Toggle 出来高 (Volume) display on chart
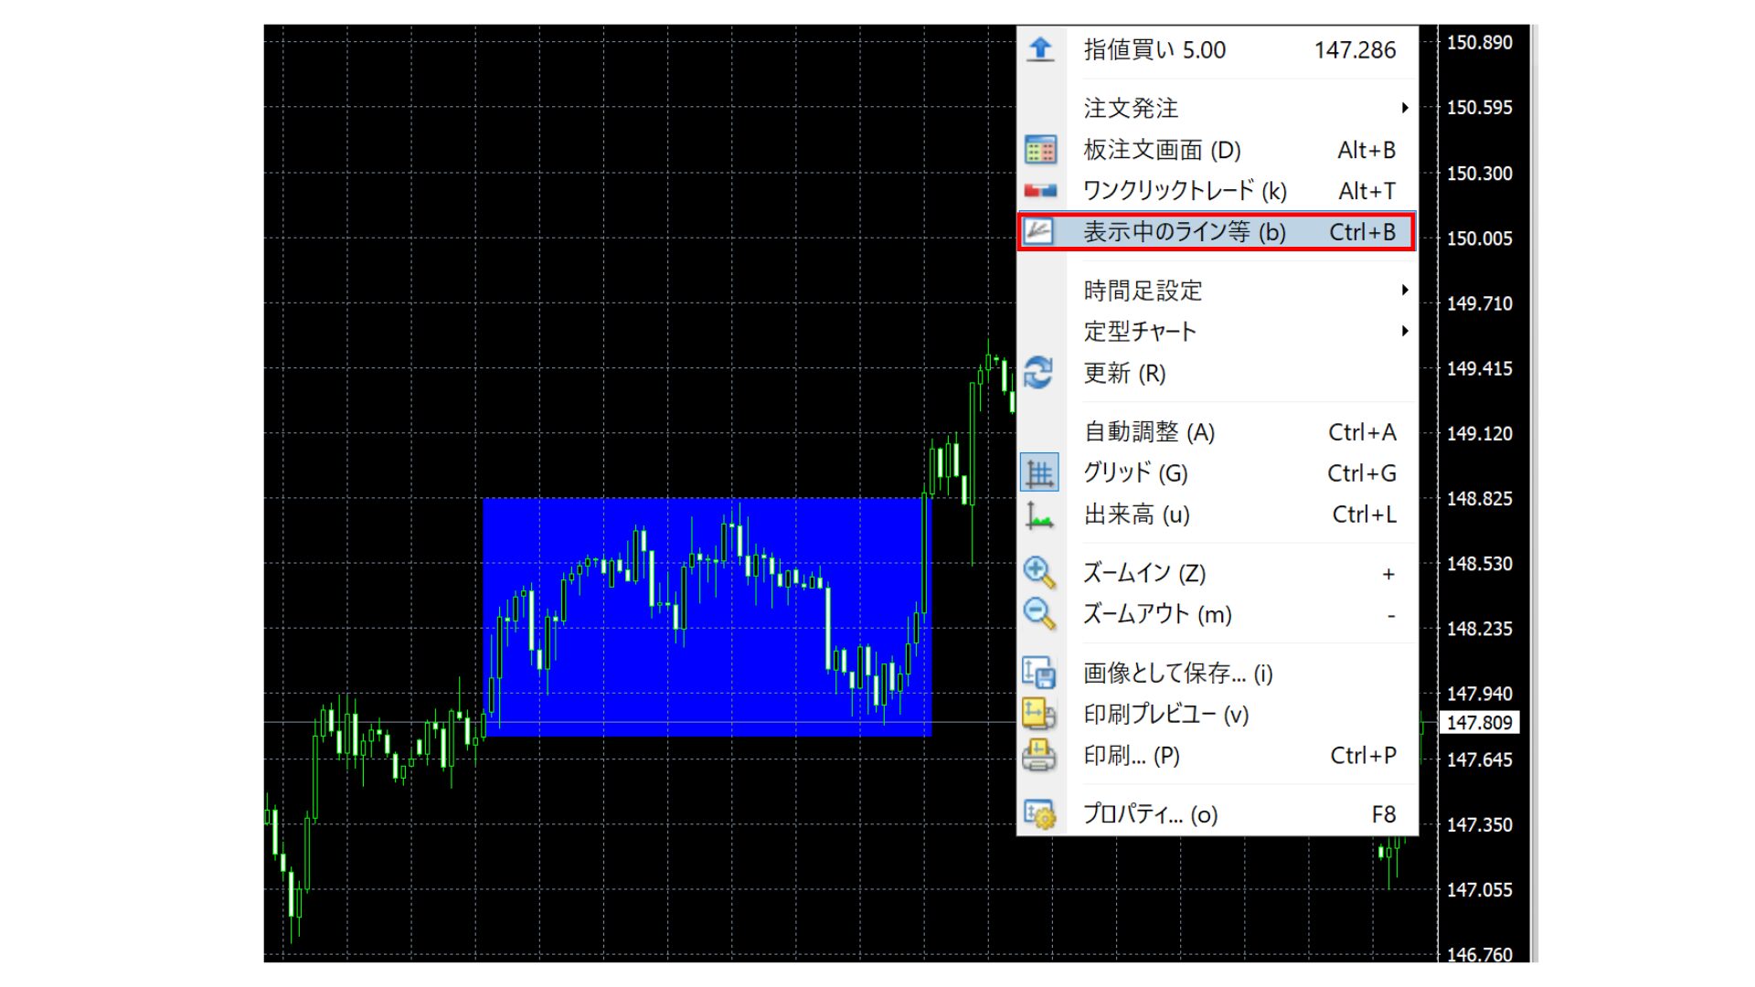 click(x=1136, y=515)
